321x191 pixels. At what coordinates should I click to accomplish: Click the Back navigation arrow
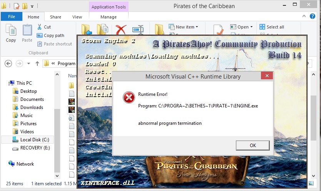[x=8, y=64]
